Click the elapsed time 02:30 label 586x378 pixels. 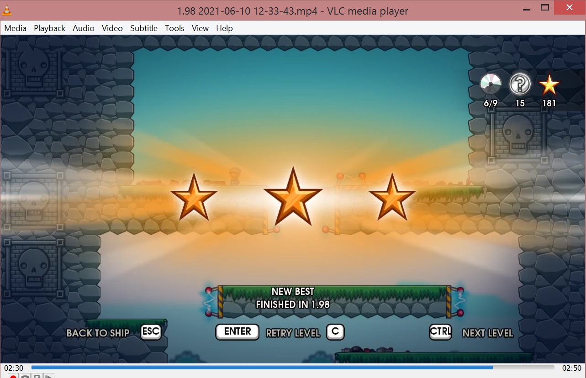coord(14,368)
